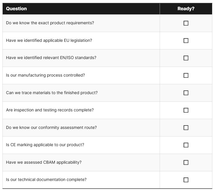The width and height of the screenshot is (215, 190).
Task: Tick the CE marking applicable checkbox
Action: [186, 145]
